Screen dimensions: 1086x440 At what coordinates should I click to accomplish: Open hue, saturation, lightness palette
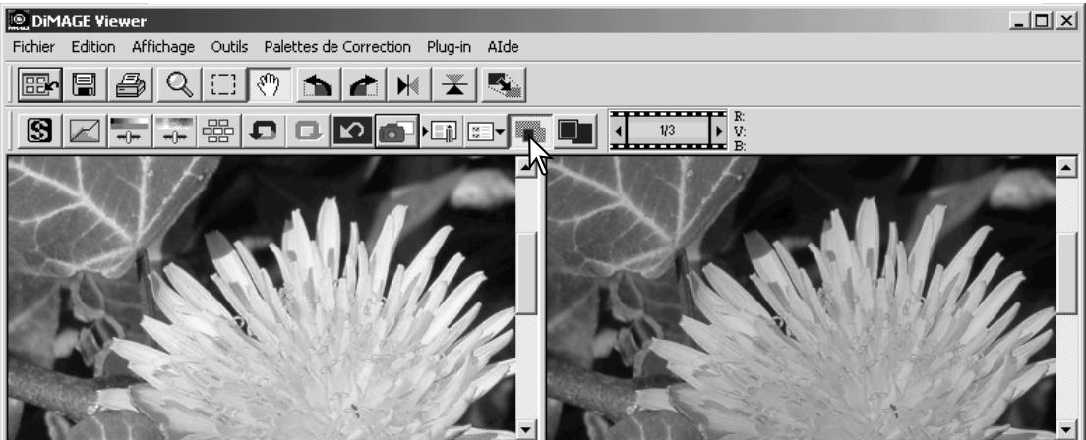coord(174,131)
